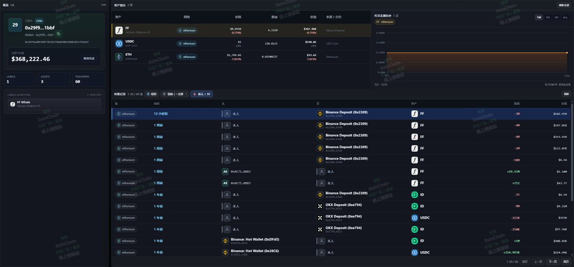
Task: Click total balance $368,222.46
Action: (31, 59)
